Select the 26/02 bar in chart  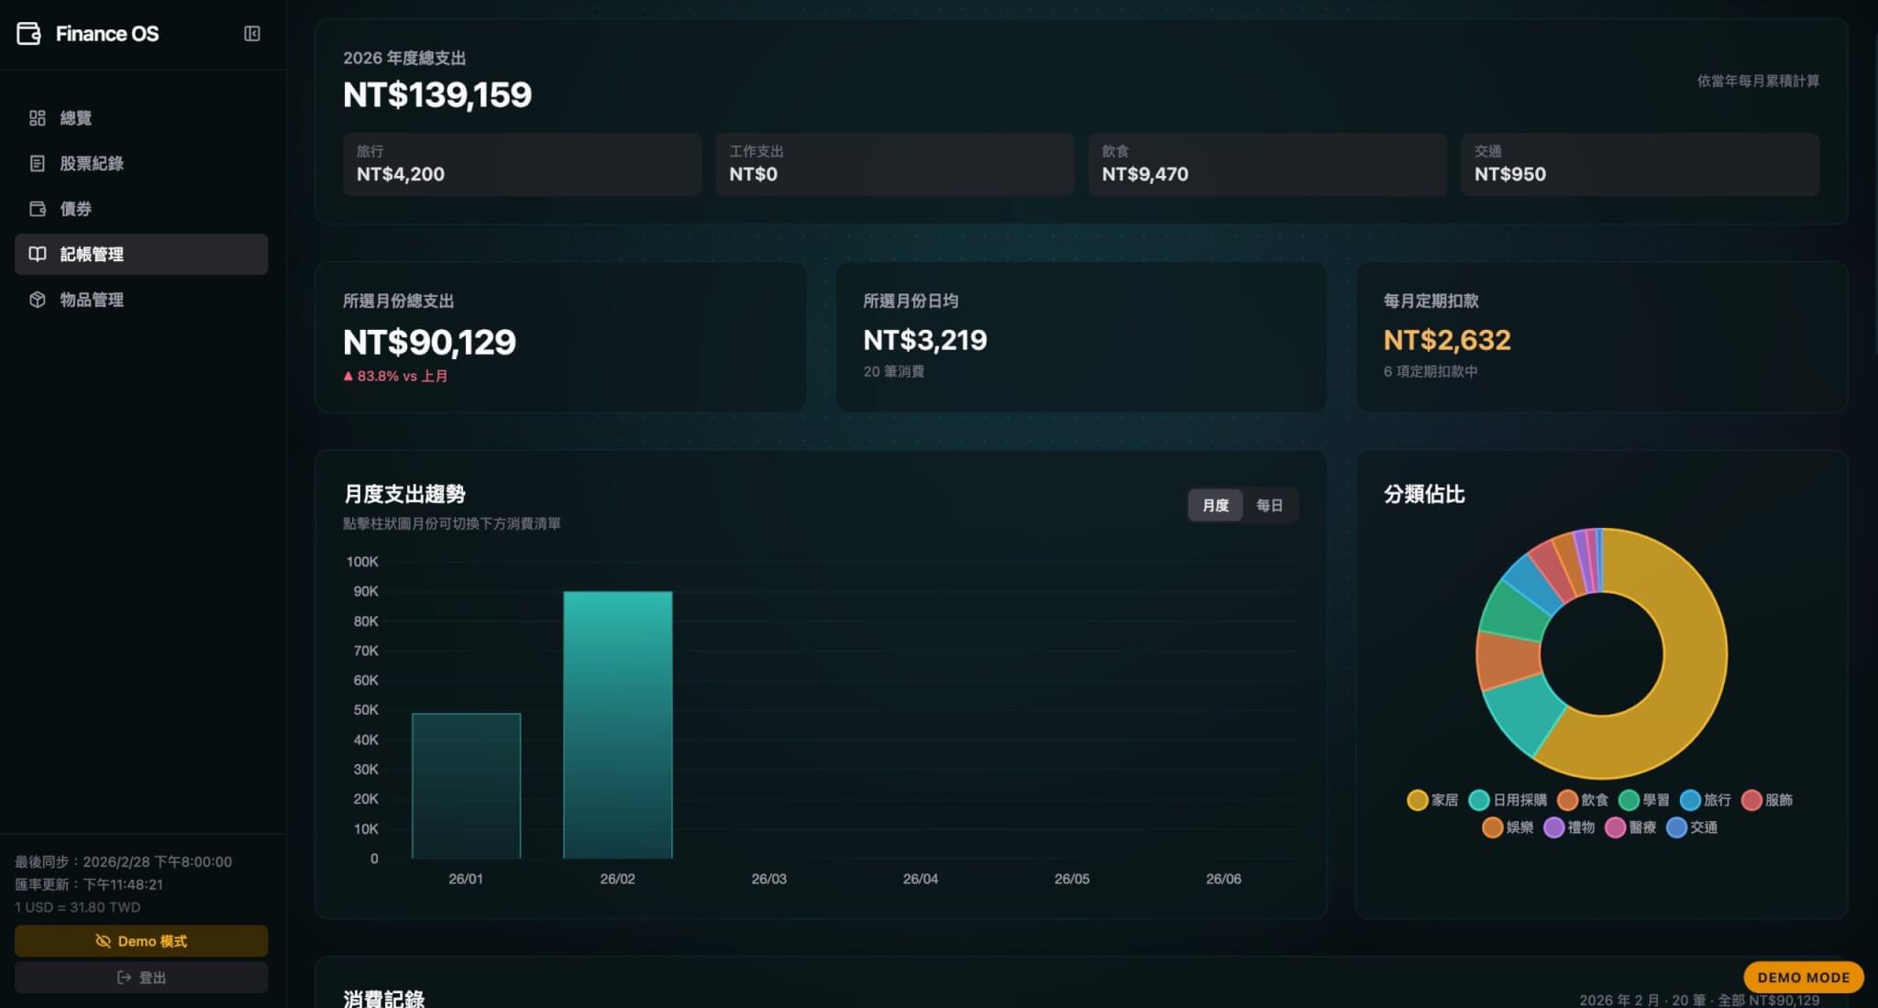pos(617,724)
